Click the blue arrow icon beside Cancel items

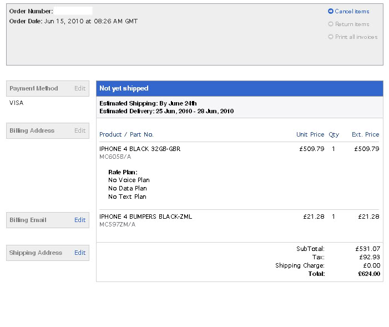(331, 11)
